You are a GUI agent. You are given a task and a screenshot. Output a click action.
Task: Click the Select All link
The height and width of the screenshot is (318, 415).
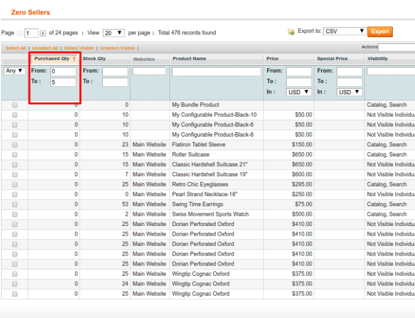click(x=16, y=48)
